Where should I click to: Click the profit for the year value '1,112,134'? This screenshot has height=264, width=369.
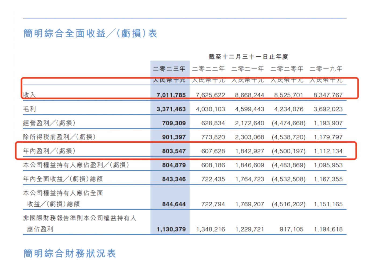pos(328,151)
